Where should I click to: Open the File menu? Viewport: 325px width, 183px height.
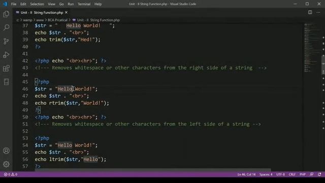[x=14, y=4]
